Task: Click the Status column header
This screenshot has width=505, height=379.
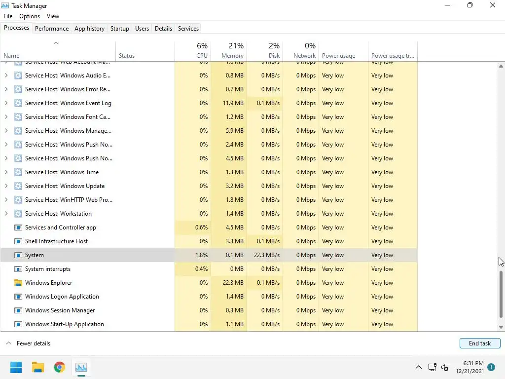Action: [x=145, y=51]
